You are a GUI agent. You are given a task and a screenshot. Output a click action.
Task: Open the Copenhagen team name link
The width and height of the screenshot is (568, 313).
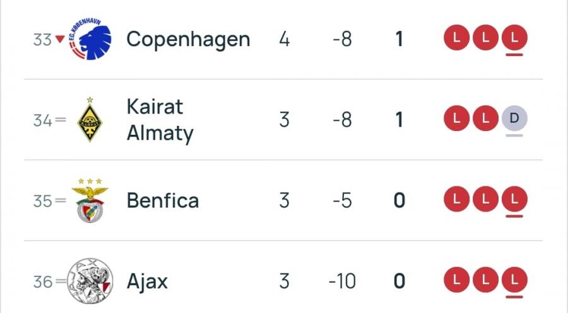[x=188, y=39]
